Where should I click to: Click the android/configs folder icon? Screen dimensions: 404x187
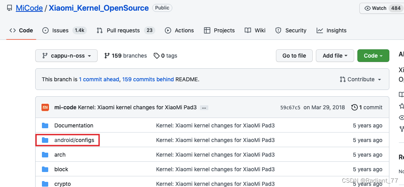(x=45, y=140)
